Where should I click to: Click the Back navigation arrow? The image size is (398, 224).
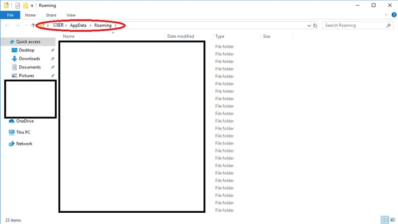7,26
